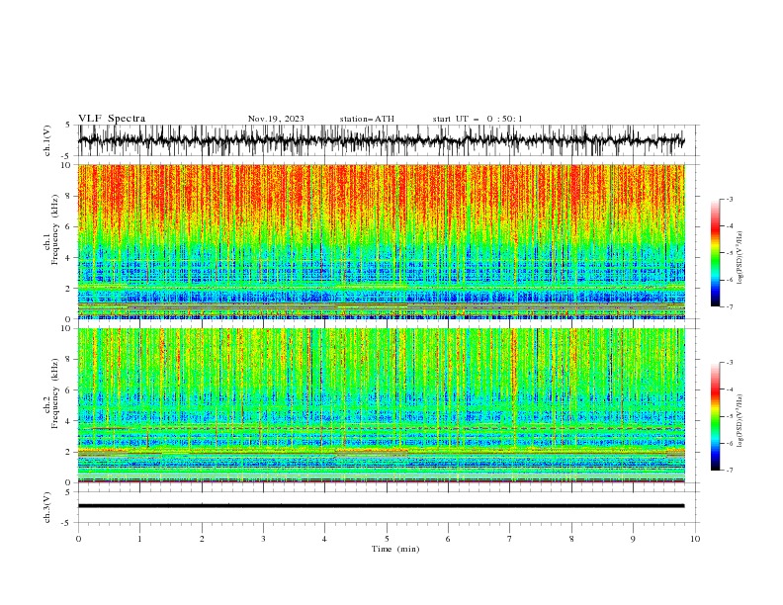Image resolution: width=783 pixels, height=605 pixels.
Task: Click the '10' tick on the time axis
Action: 695,539
